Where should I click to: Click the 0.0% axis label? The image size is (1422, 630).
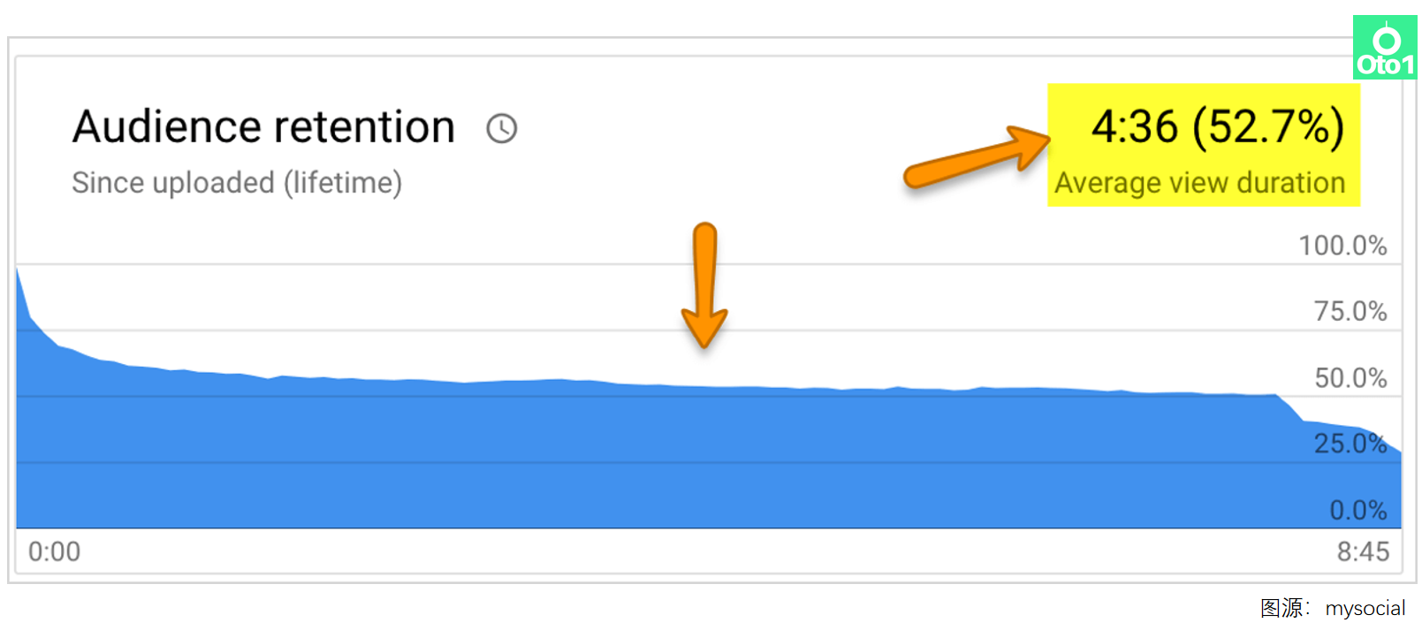[1357, 510]
